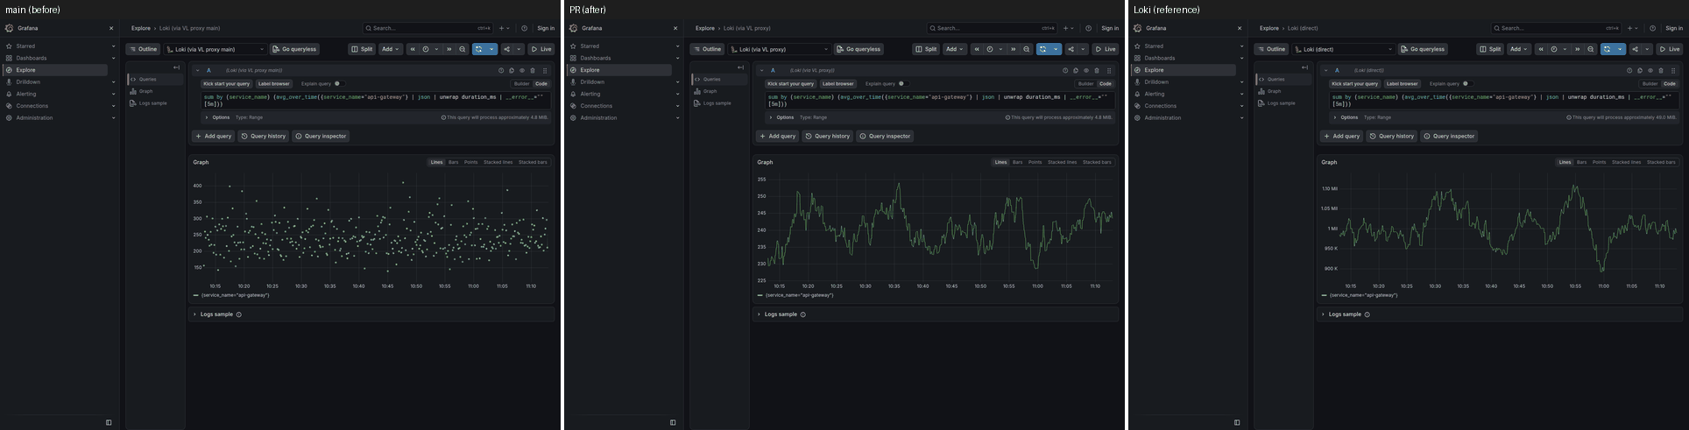Click the run query icon in PR (after) toolbar
1689x430 pixels.
pyautogui.click(x=1042, y=49)
